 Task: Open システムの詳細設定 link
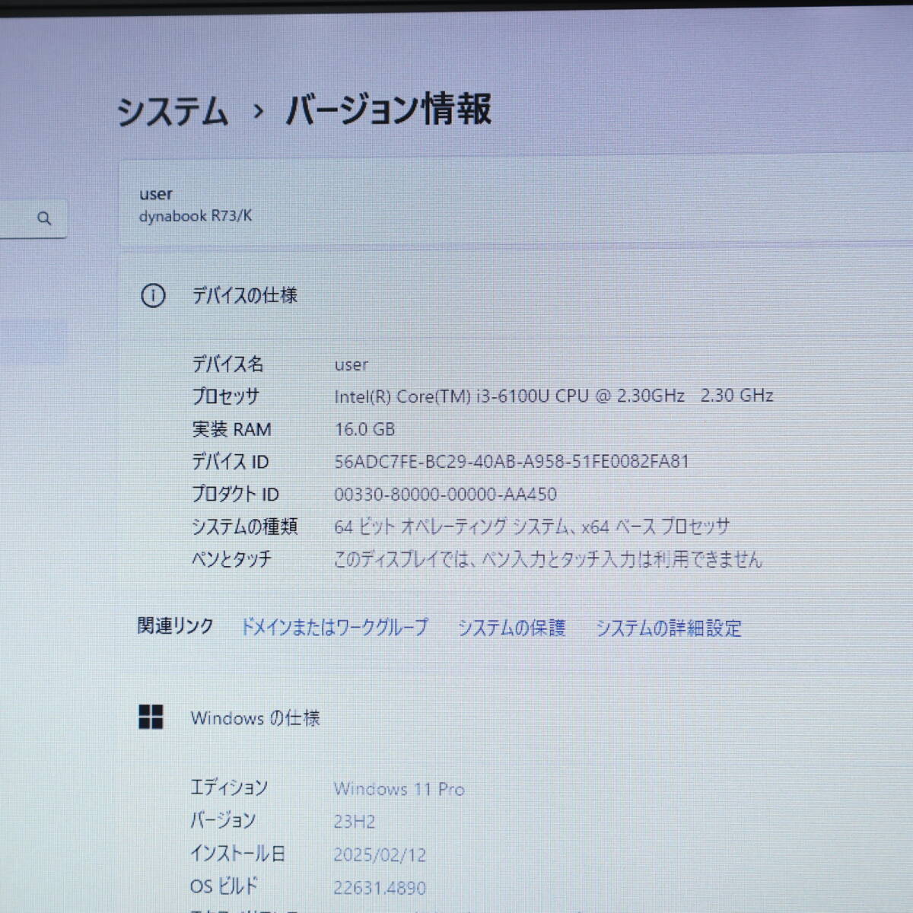click(x=668, y=628)
